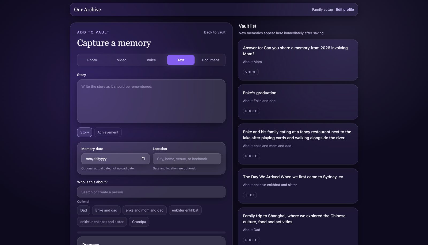Open Edit profile in the header
This screenshot has height=245, width=428.
coord(345,9)
